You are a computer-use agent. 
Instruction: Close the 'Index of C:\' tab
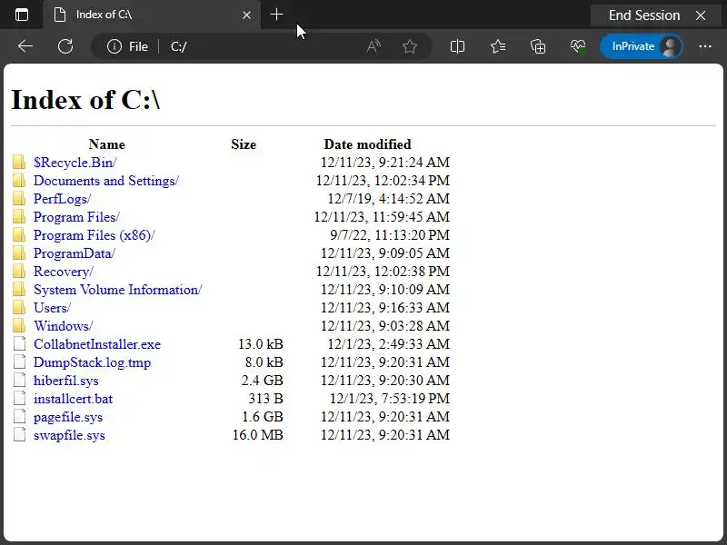click(247, 15)
